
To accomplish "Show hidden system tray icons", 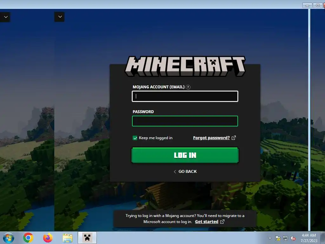I will pyautogui.click(x=270, y=238).
